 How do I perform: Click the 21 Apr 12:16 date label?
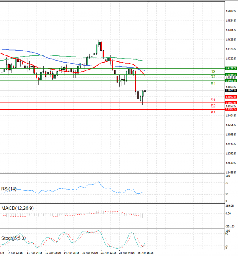coord(109,253)
